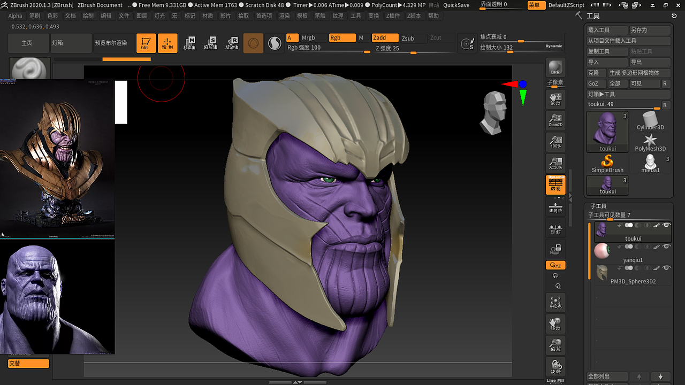Open the Z插件 plugin menu
Viewport: 685px width, 385px height.
click(x=393, y=16)
